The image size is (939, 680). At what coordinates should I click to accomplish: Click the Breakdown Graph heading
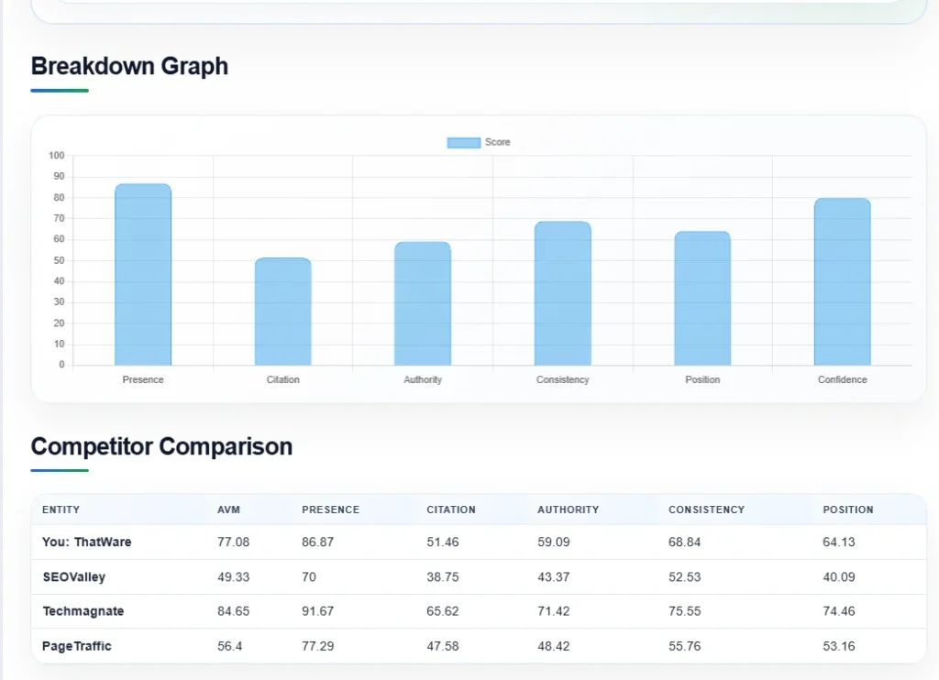(129, 66)
